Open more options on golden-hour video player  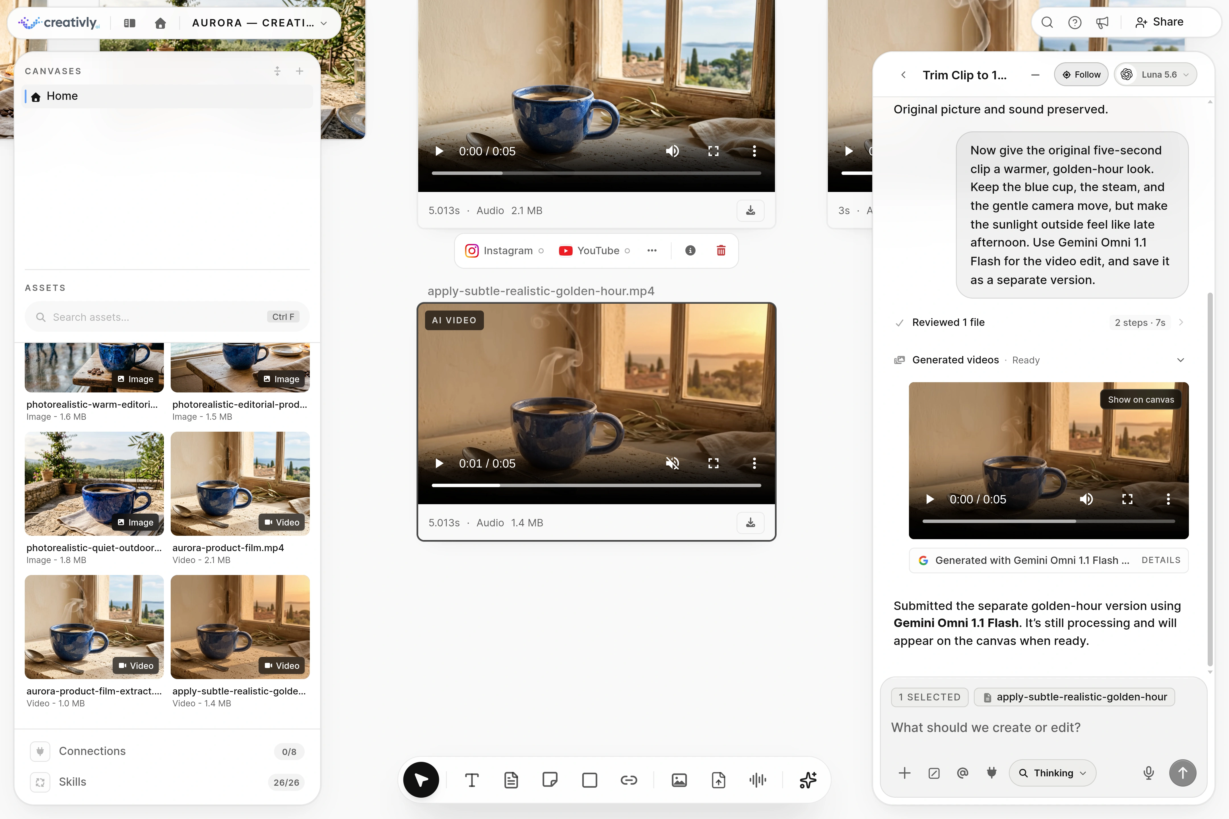[754, 463]
